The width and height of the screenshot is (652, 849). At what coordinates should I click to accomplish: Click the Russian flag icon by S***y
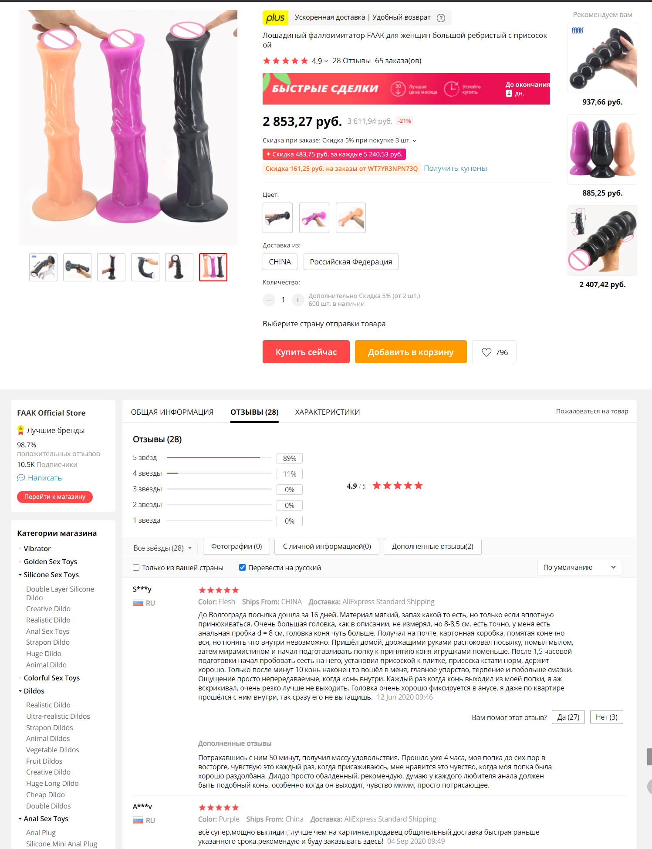[x=138, y=603]
